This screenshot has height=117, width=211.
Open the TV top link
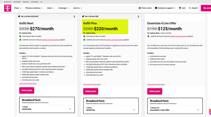click(x=41, y=2)
